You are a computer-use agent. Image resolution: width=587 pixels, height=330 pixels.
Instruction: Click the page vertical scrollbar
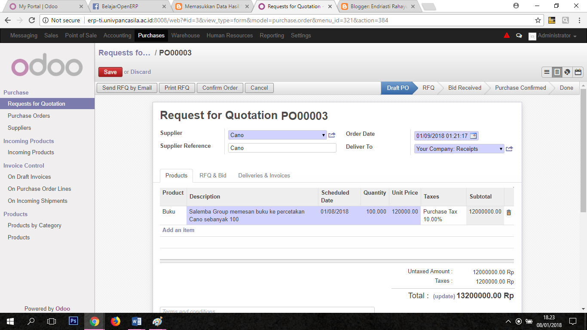coord(583,150)
